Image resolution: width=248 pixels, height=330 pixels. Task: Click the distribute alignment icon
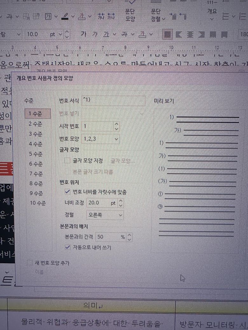[213, 34]
